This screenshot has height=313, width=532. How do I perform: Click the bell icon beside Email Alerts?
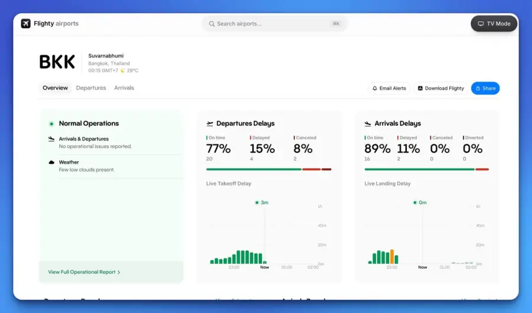375,88
